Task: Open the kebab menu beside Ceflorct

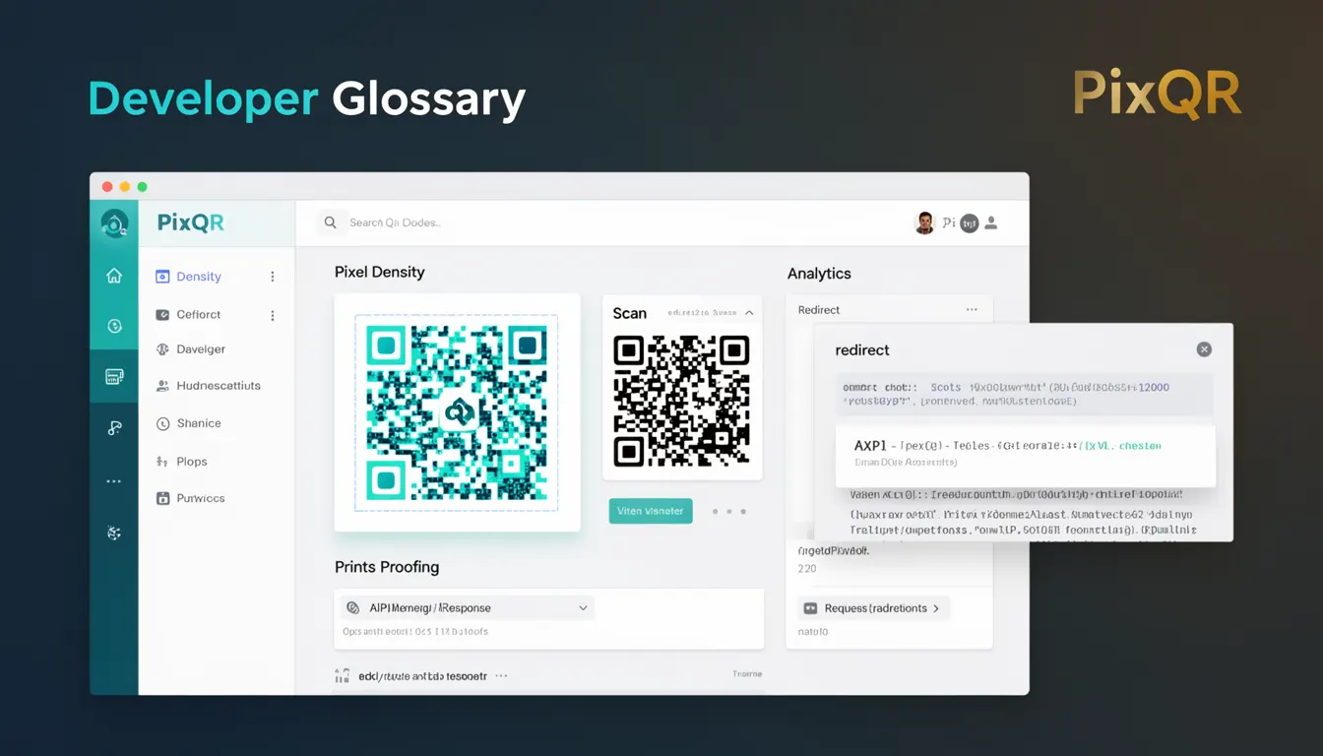Action: (x=273, y=315)
